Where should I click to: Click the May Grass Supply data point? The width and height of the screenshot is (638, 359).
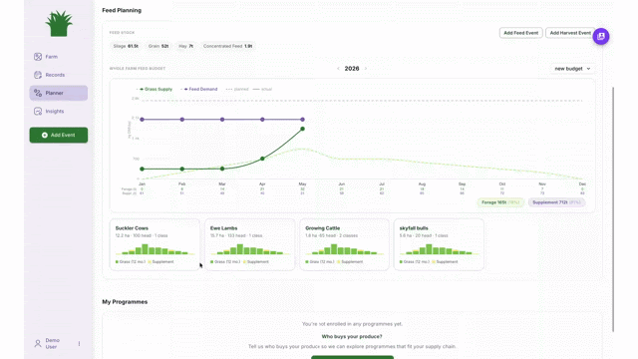302,129
